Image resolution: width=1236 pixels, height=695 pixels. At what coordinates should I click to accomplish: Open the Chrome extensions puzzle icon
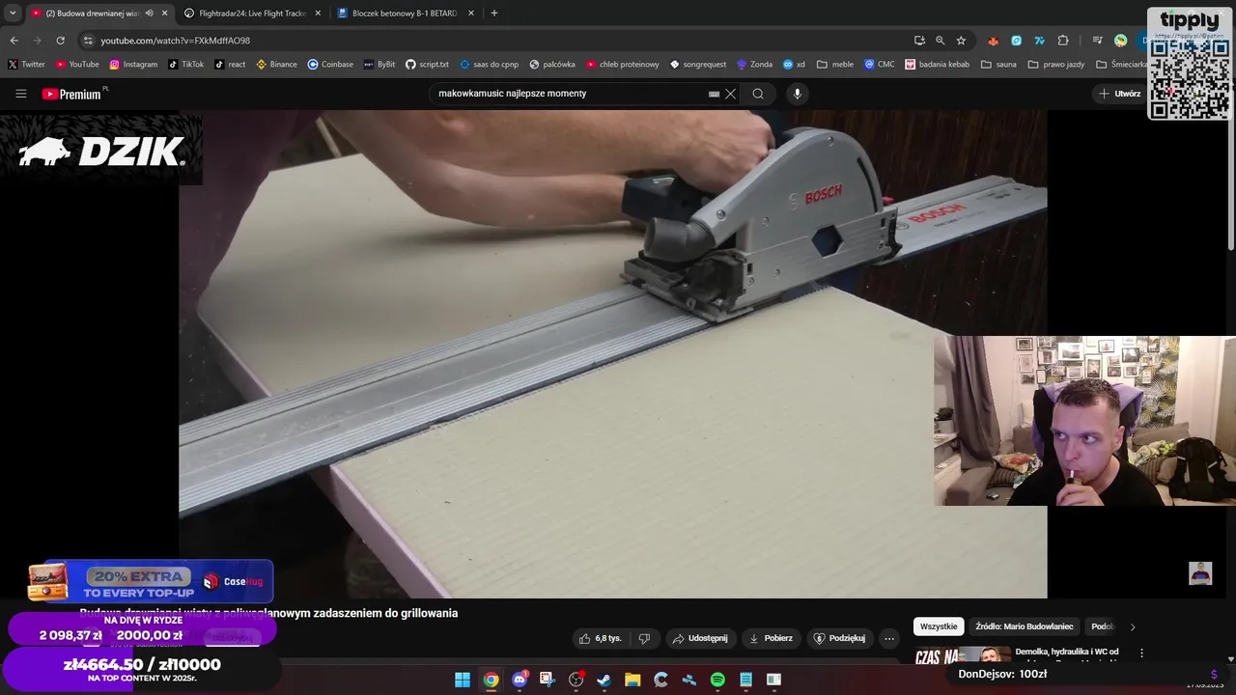click(x=1063, y=41)
